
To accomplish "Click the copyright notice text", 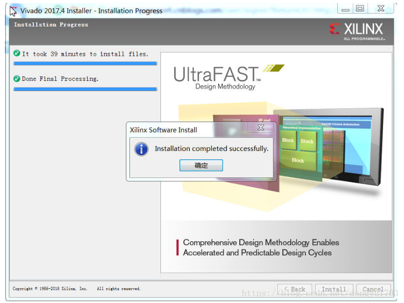I will 76,289.
